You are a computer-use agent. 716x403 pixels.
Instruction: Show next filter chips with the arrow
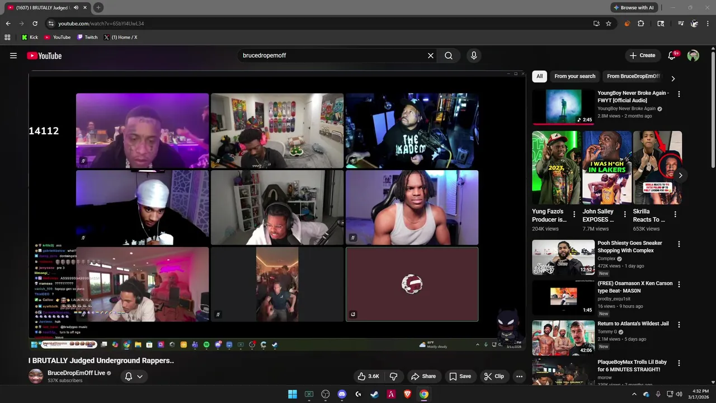[x=673, y=78]
